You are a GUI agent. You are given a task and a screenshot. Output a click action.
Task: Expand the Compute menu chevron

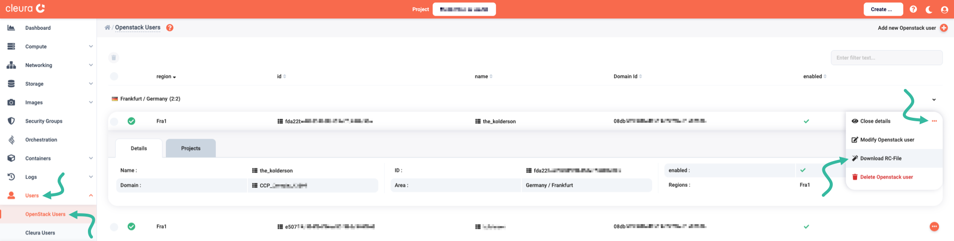pyautogui.click(x=91, y=46)
